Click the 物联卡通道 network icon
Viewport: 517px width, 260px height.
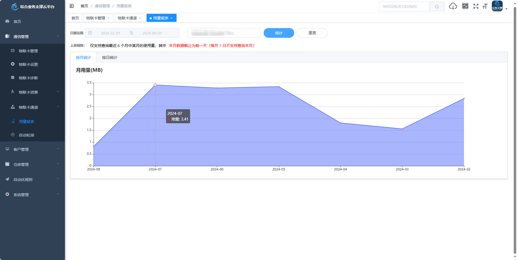[x=13, y=107]
